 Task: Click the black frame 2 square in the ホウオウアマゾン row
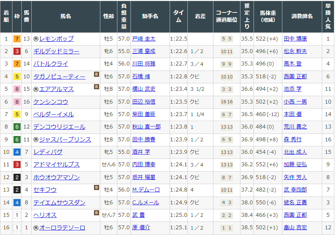(x=17, y=177)
